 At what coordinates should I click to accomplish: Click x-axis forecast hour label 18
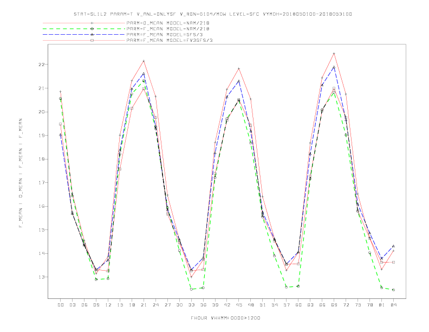pos(132,305)
